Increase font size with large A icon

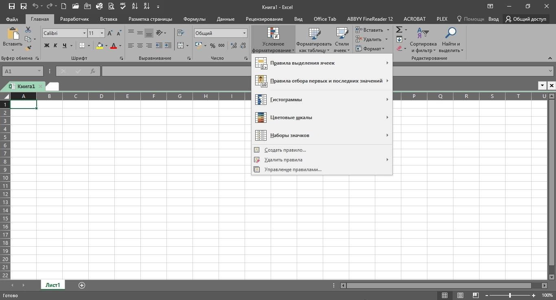pyautogui.click(x=110, y=33)
